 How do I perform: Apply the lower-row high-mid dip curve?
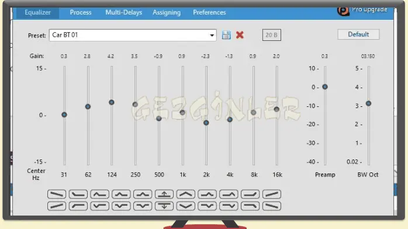pyautogui.click(x=207, y=206)
